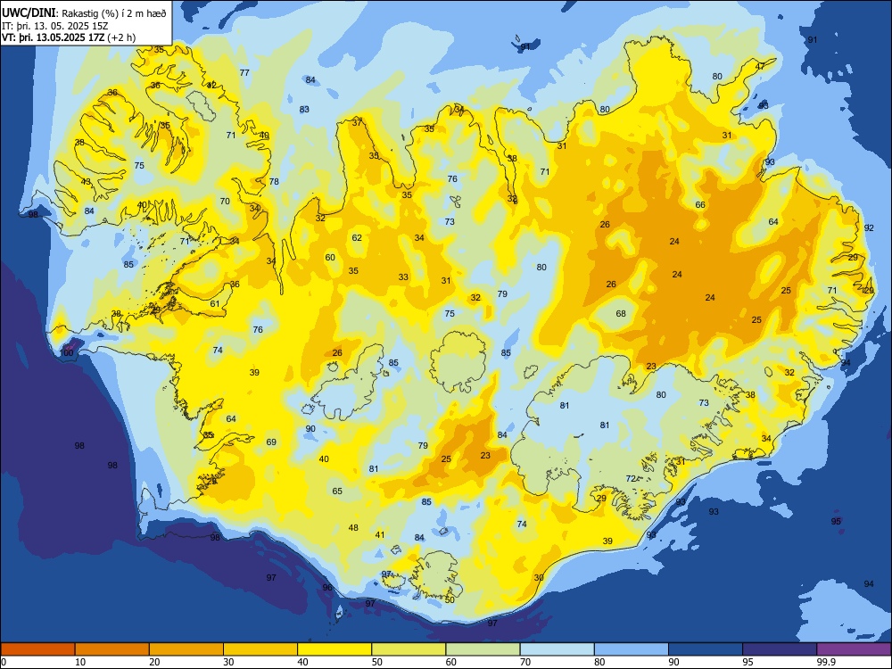This screenshot has height=669, width=892.
Task: Click the '78' humidity value on the map
Action: (274, 181)
